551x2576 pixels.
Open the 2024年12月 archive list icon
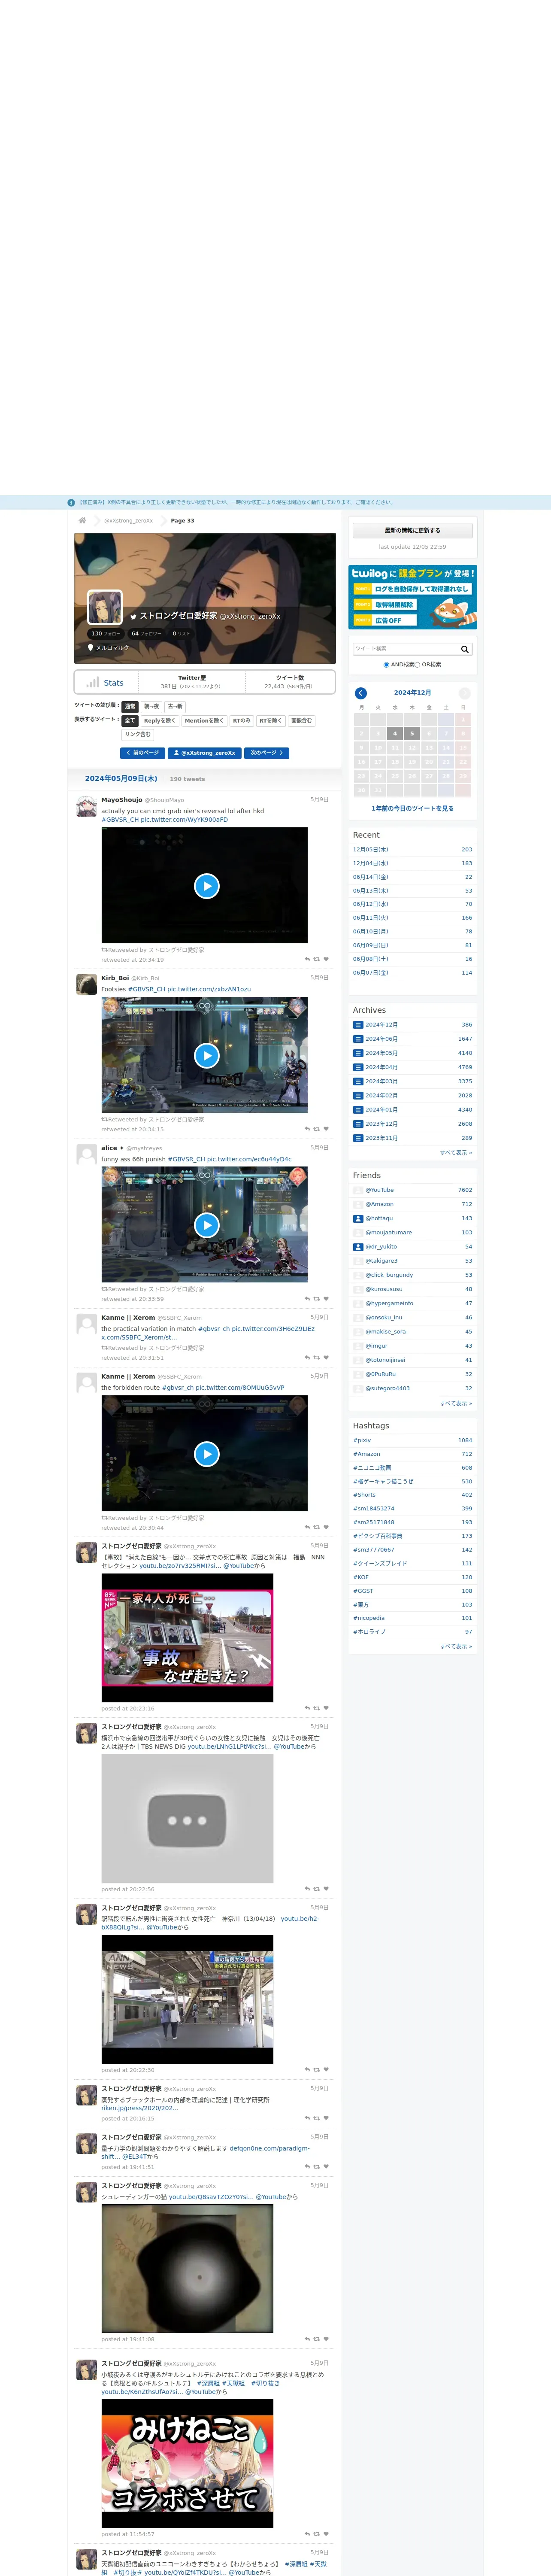pyautogui.click(x=358, y=1025)
